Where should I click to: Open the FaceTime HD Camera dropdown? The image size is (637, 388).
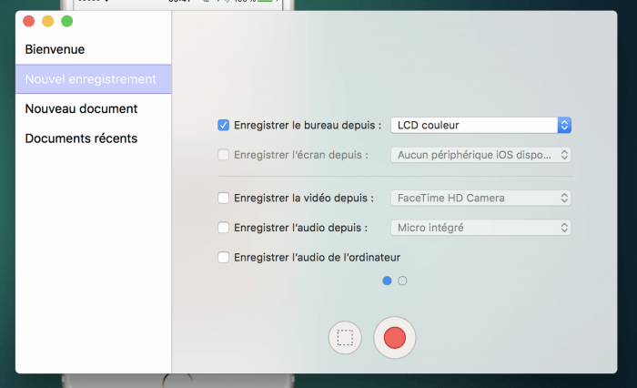(480, 198)
